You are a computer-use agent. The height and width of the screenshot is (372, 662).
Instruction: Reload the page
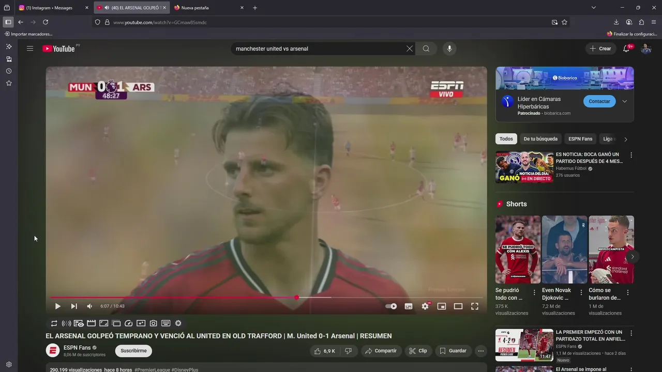pyautogui.click(x=46, y=22)
